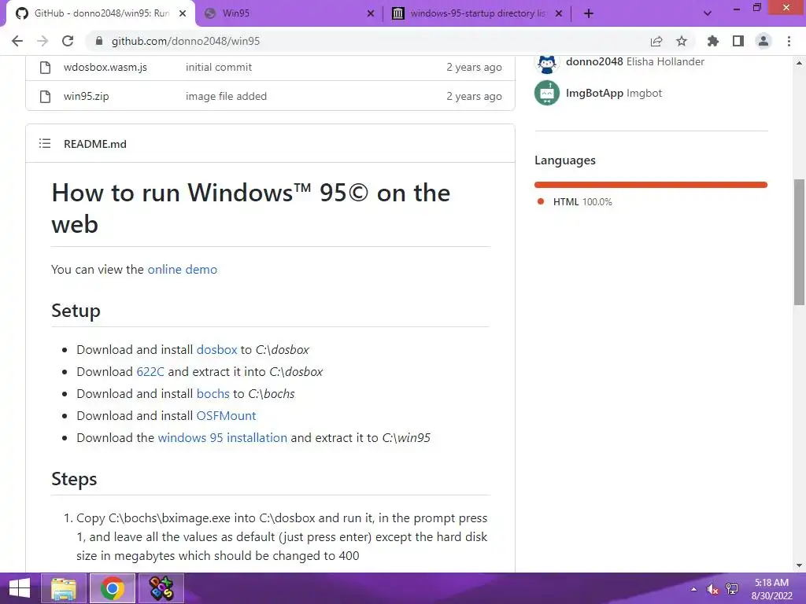The width and height of the screenshot is (806, 604).
Task: Select the GitHub donno2048/win95 tab
Action: pos(101,13)
